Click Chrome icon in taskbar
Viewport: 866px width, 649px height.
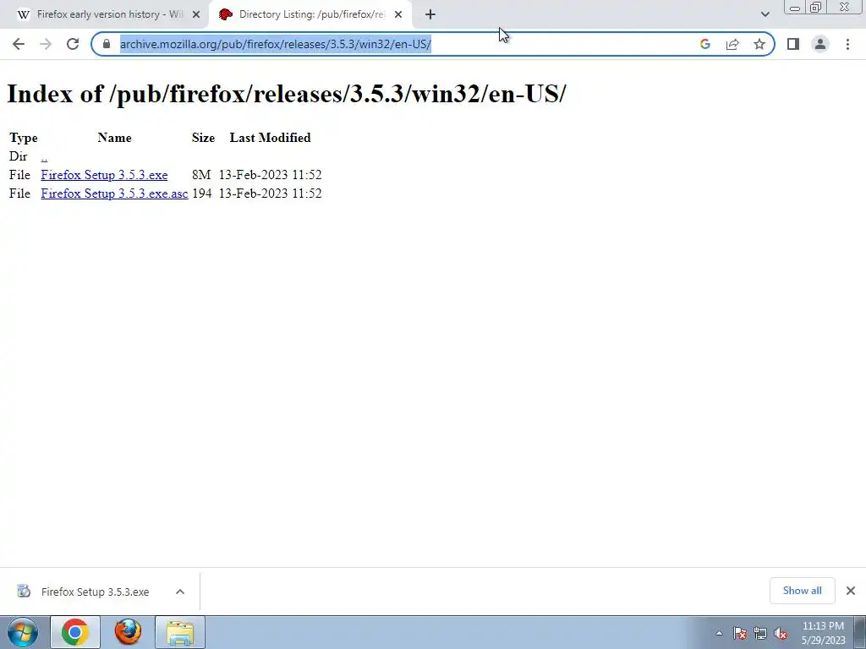[75, 632]
